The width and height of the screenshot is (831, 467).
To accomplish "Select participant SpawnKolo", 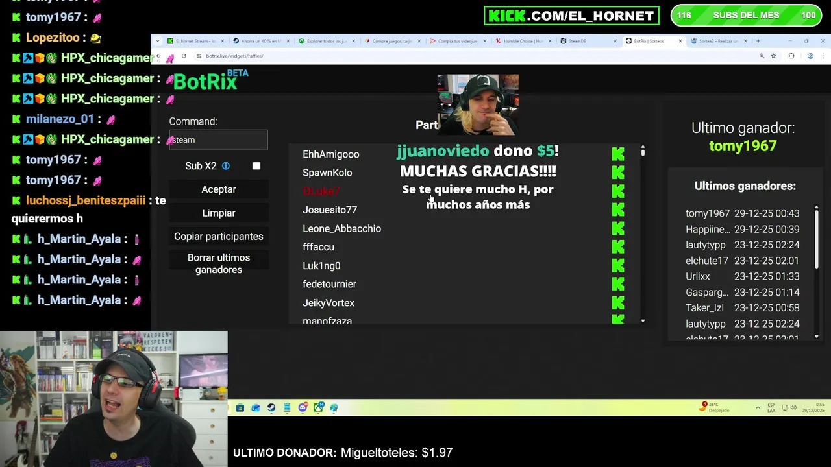I will 327,173.
